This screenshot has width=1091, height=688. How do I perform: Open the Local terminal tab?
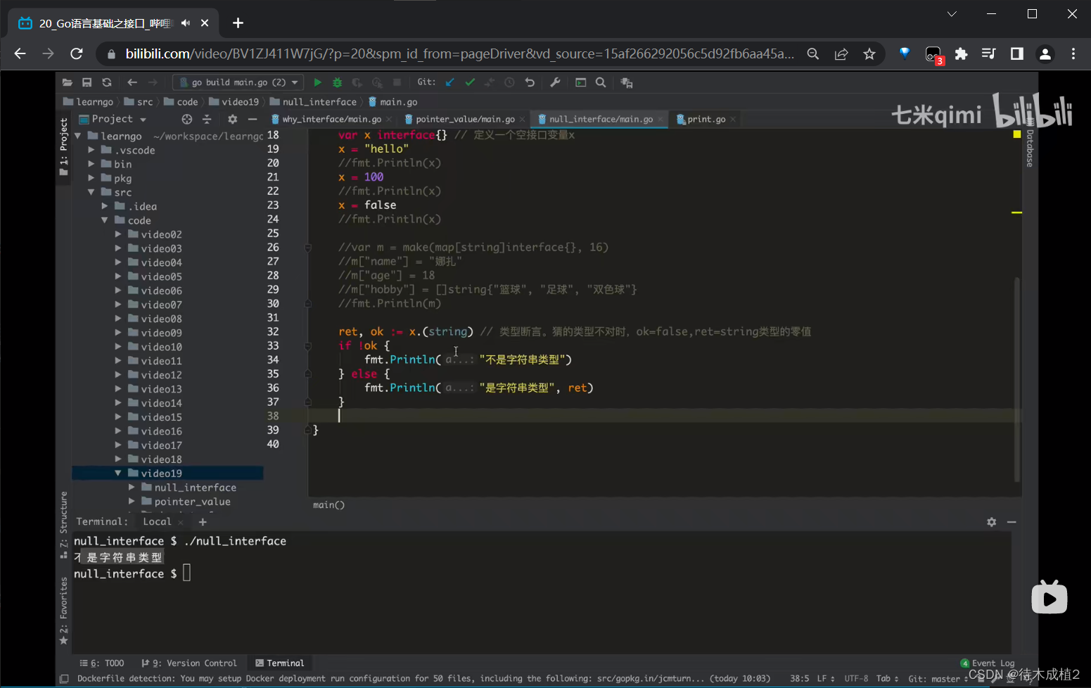coord(157,521)
